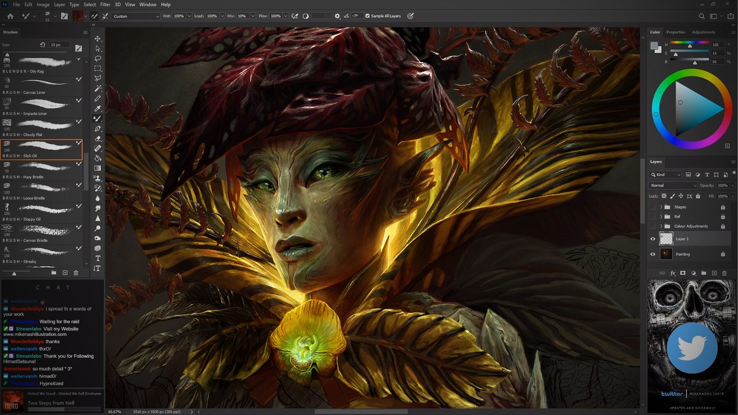Image resolution: width=738 pixels, height=415 pixels.
Task: Hide the Painting layer
Action: point(653,254)
